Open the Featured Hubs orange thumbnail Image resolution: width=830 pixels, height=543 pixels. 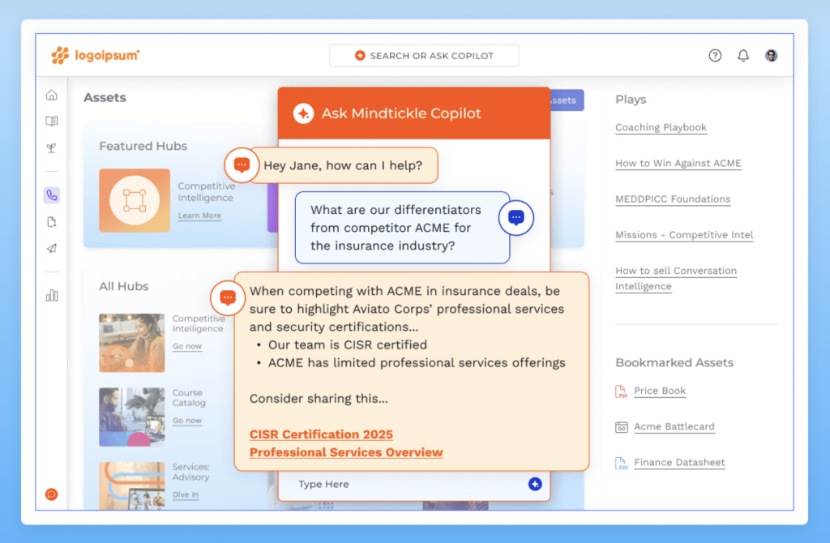pos(135,200)
